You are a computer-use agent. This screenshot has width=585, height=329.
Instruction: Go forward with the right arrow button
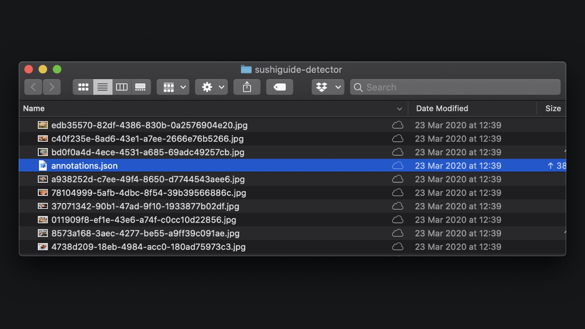point(52,87)
